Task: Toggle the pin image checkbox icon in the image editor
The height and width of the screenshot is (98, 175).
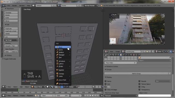Action: (153, 51)
